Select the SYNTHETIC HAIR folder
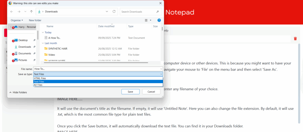 58,49
